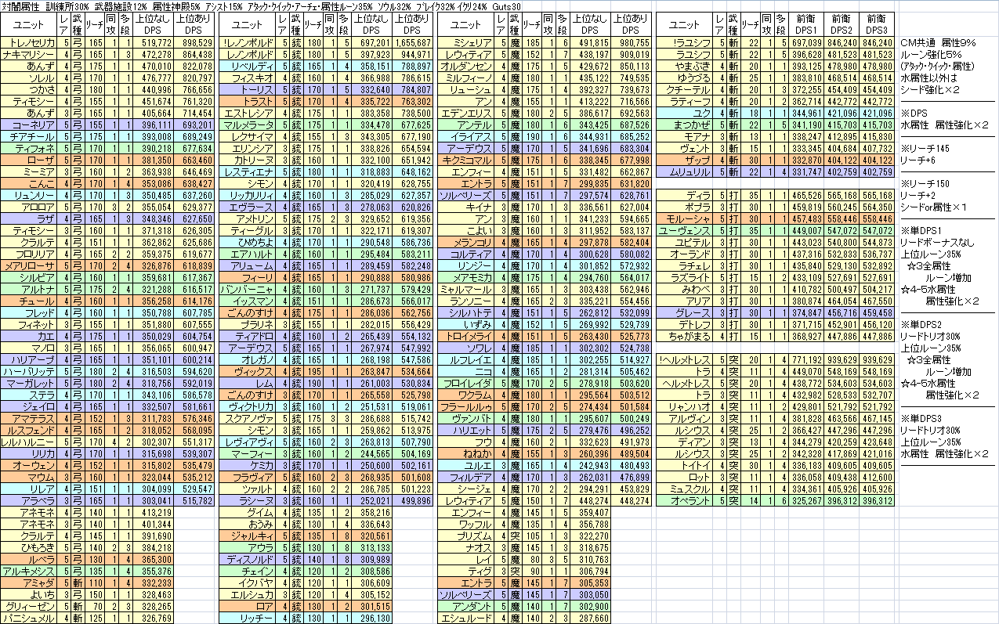999x624 pixels.
Task: Select the フラールルゥ unit cell
Action: (467, 408)
